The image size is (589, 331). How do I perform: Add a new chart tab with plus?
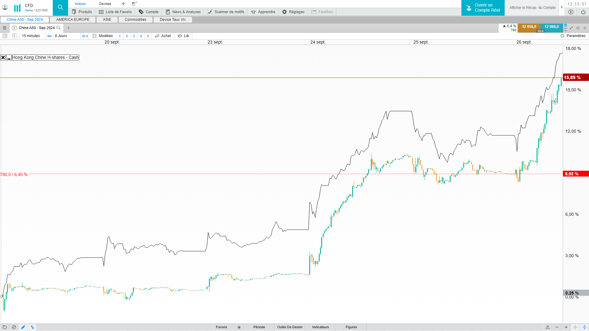click(68, 28)
